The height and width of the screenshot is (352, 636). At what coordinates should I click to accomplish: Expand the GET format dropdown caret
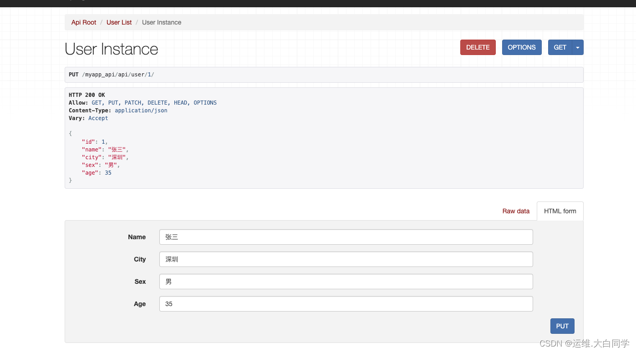coord(578,47)
